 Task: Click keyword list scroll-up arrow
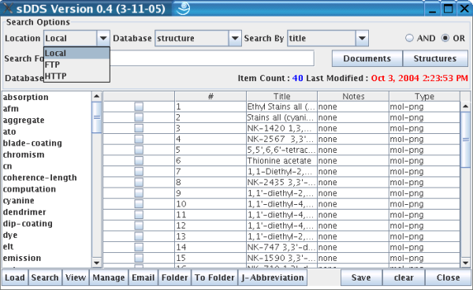tap(96, 96)
